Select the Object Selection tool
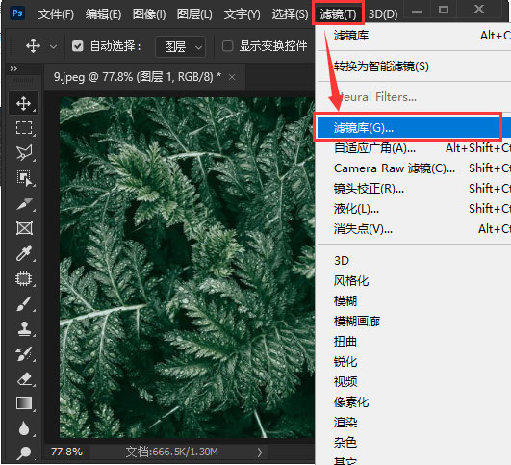Viewport: 511px width, 465px height. 24,178
